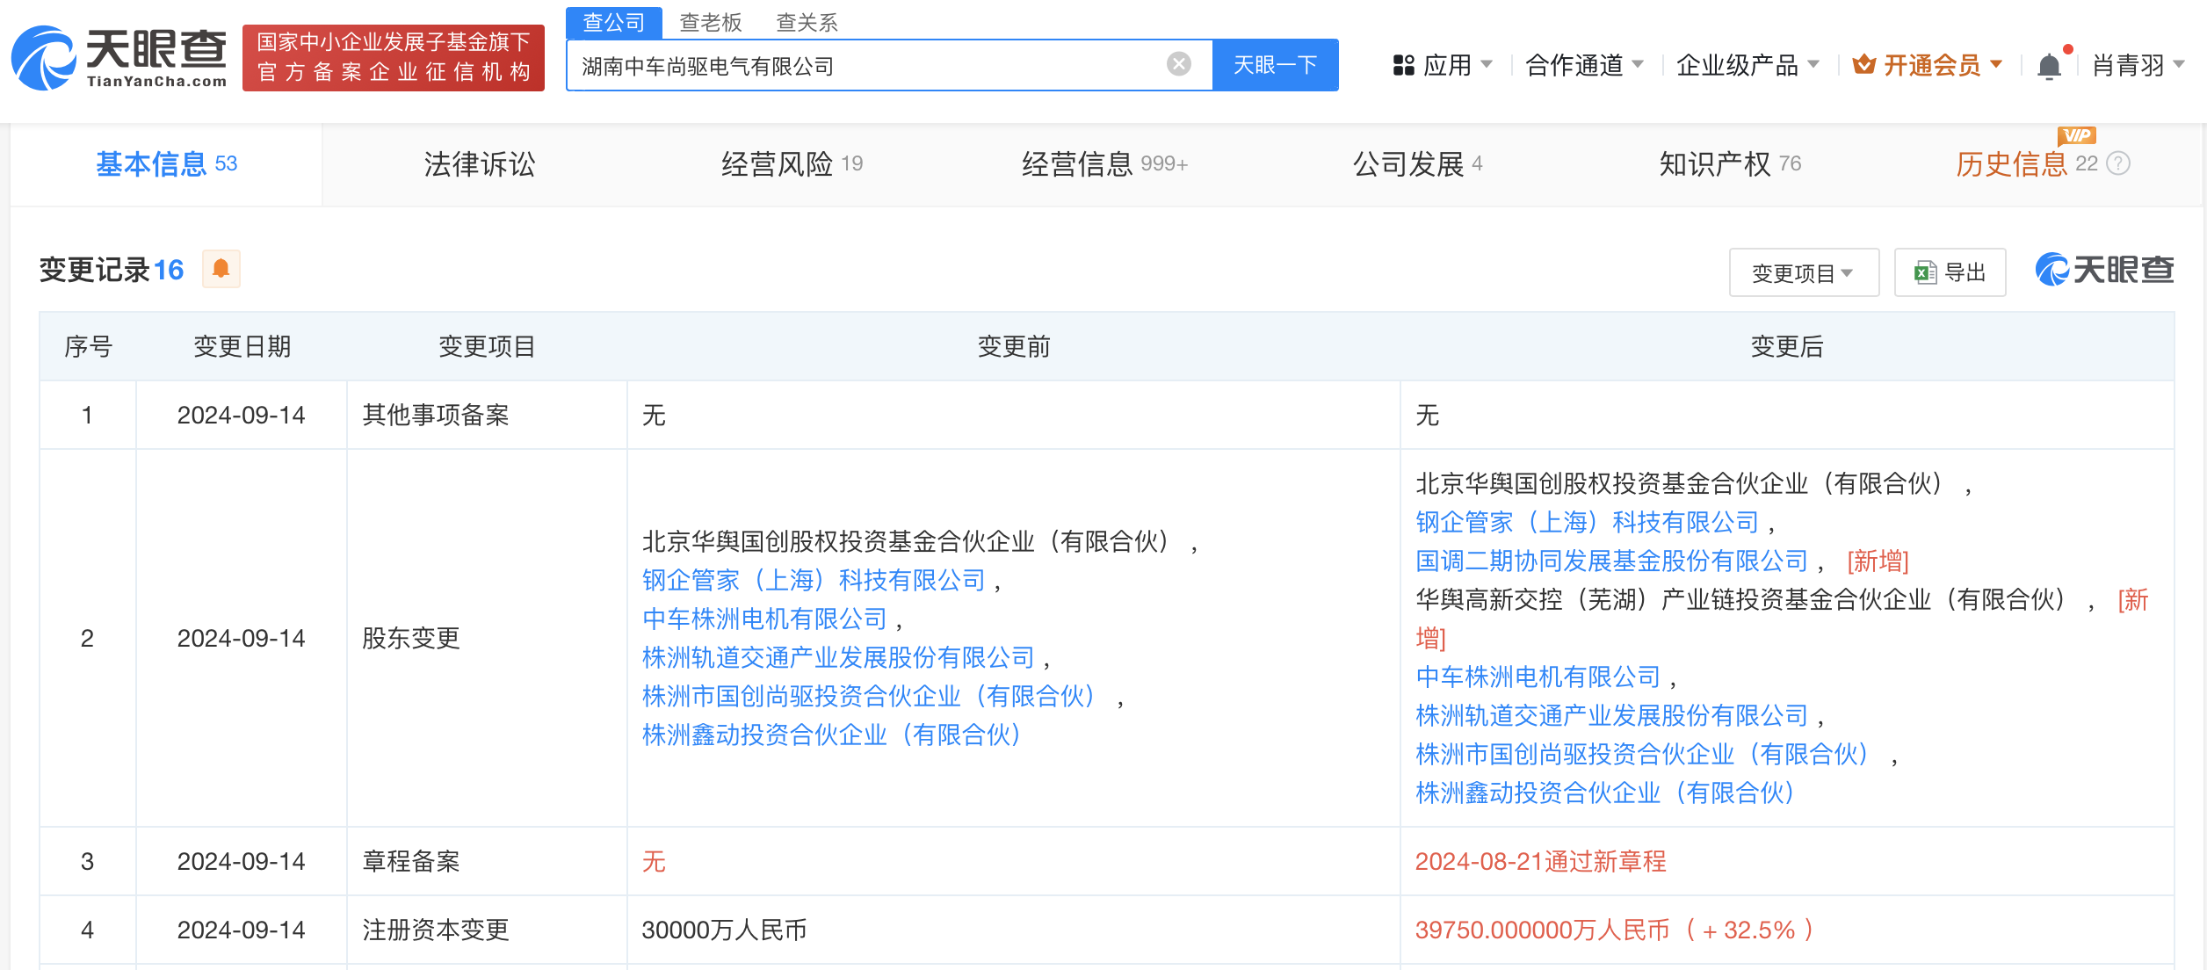The image size is (2207, 970).
Task: Click 2024-08-21通过新章程 text
Action: tap(1540, 861)
